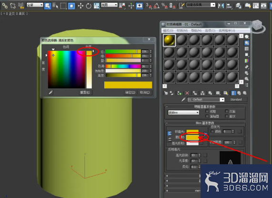Toggle the Backlight icon in Material Editor

(246, 43)
